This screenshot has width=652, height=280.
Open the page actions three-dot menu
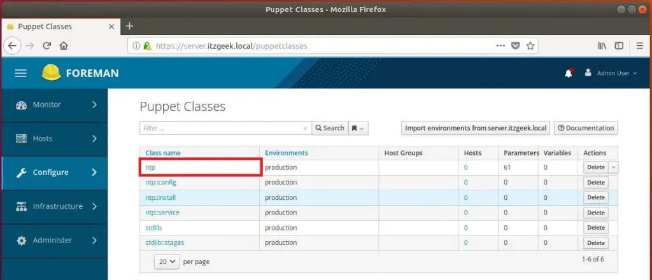point(500,46)
